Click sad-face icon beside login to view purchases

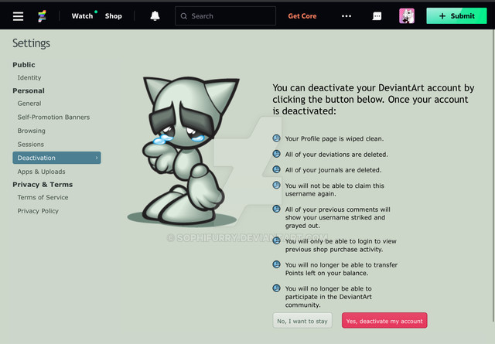[x=277, y=240]
